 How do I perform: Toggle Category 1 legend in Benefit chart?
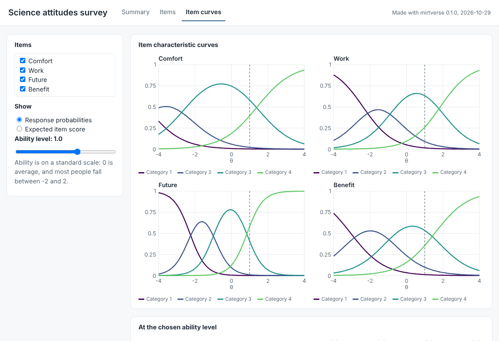(x=330, y=299)
